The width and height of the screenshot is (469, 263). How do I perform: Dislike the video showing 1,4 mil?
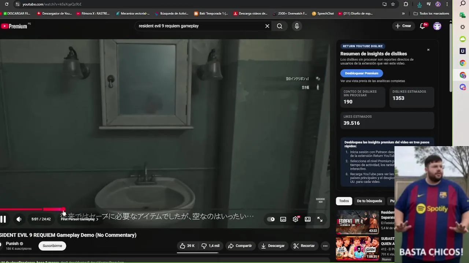tap(211, 246)
